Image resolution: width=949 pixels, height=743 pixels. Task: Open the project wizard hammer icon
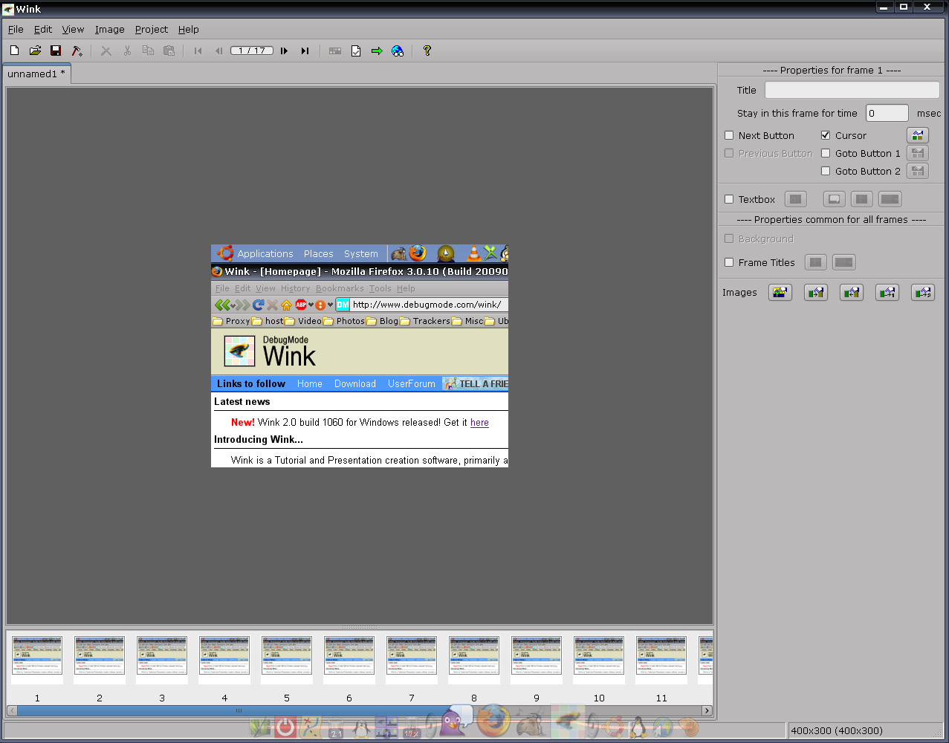77,51
